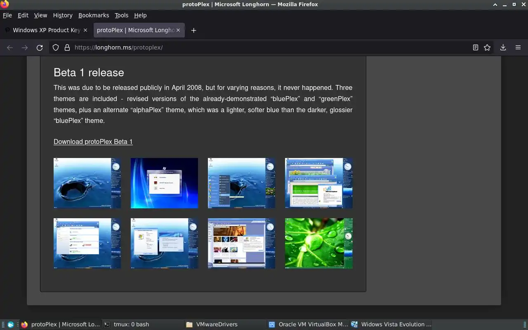The width and height of the screenshot is (528, 330).
Task: Open the downloads panel
Action: [x=503, y=47]
